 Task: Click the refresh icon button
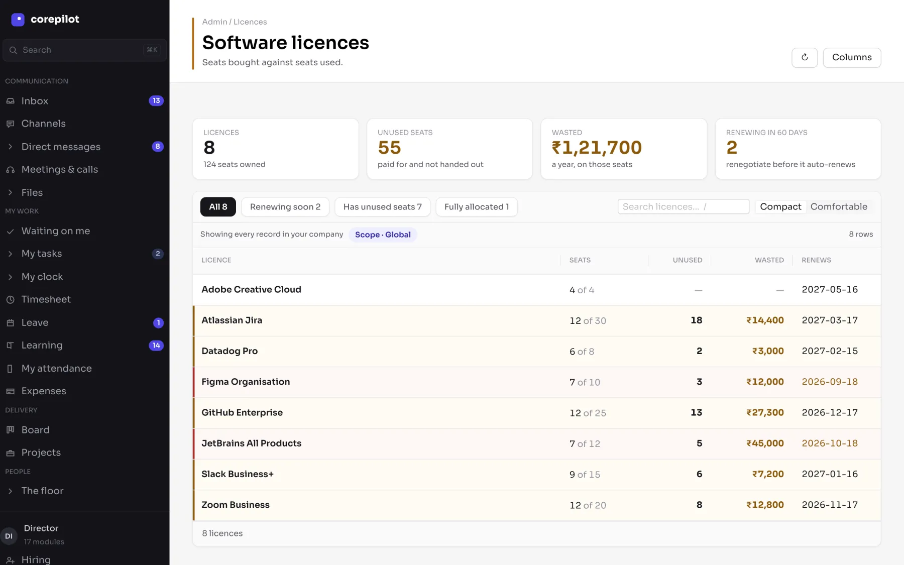coord(805,57)
